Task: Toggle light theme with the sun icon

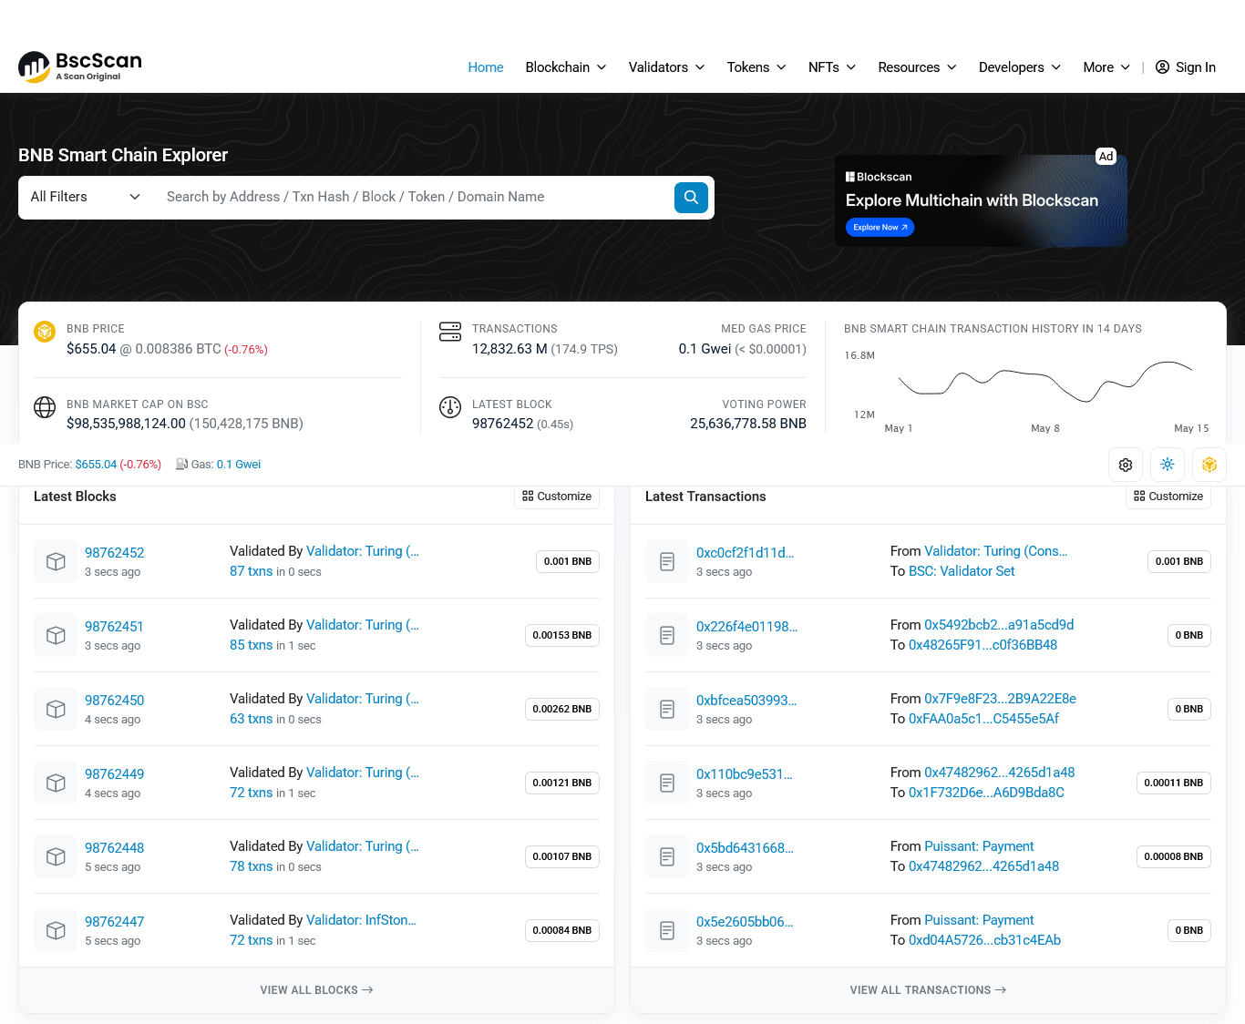Action: click(x=1168, y=465)
